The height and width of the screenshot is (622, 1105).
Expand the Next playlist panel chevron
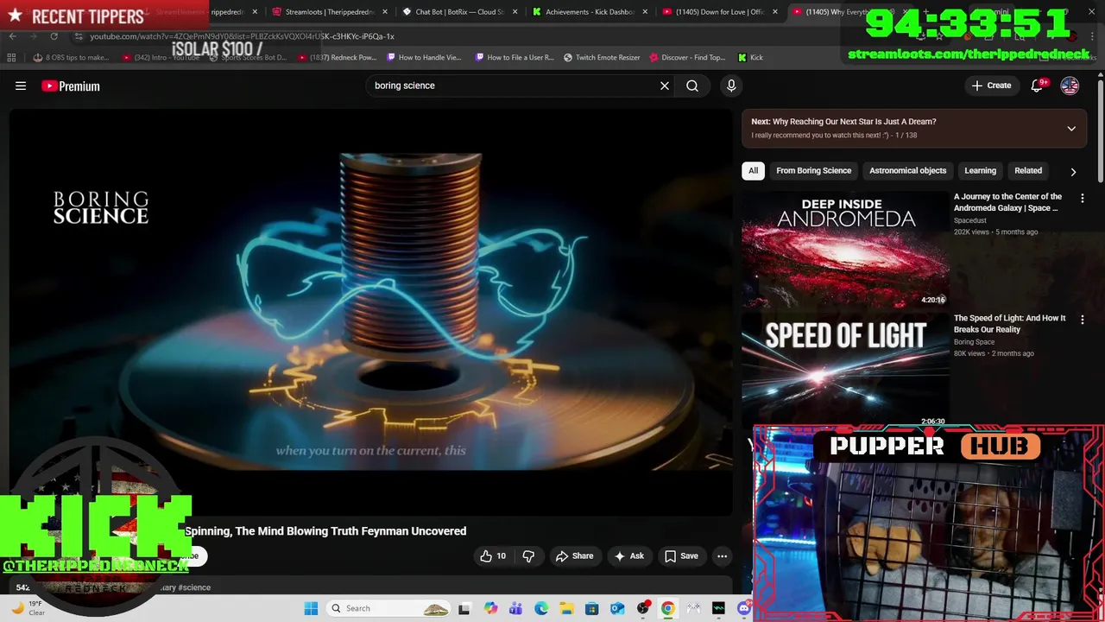point(1071,129)
